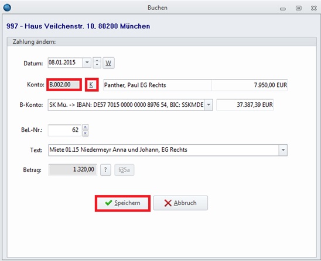Decrease the Bel.-Nr. with the down arrow
The width and height of the screenshot is (321, 261).
pyautogui.click(x=86, y=134)
